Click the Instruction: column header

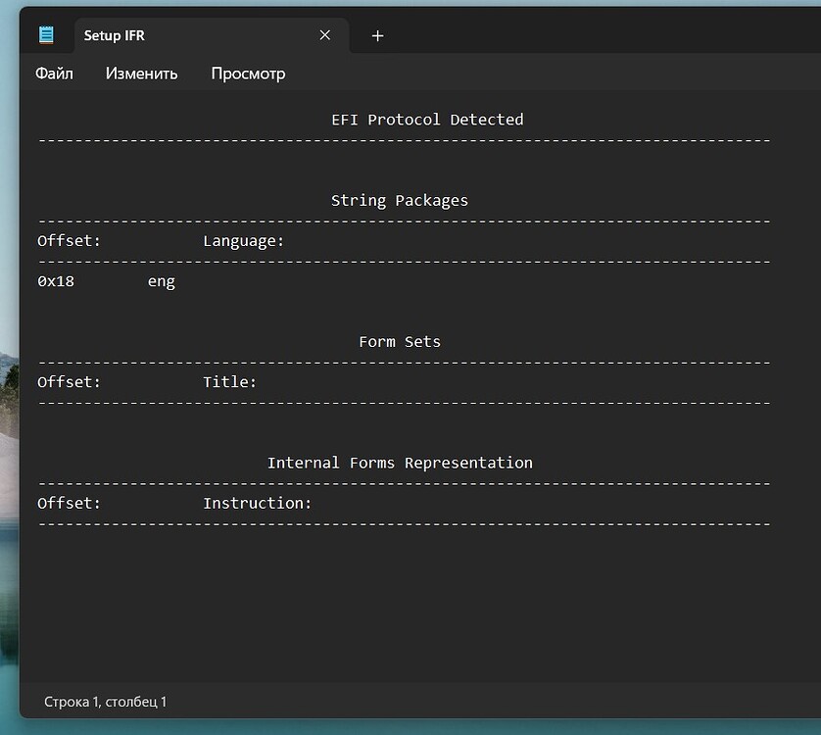pos(257,502)
